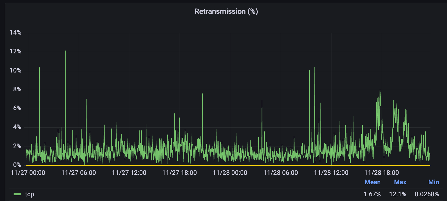Click the 14% y-axis label

pyautogui.click(x=15, y=32)
